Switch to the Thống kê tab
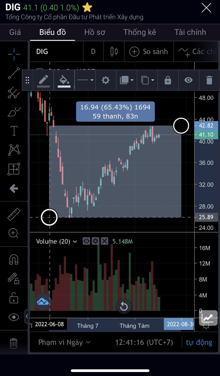220x376 pixels. (140, 32)
